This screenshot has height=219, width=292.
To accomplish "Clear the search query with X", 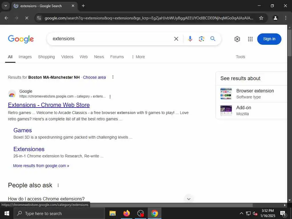I will point(176,39).
